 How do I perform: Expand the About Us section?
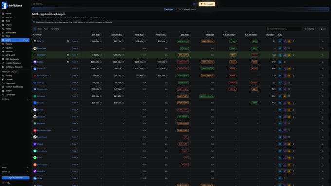(x=15, y=172)
